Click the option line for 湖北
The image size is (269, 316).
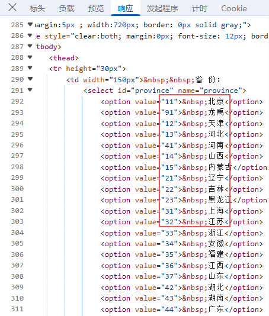tap(182, 288)
